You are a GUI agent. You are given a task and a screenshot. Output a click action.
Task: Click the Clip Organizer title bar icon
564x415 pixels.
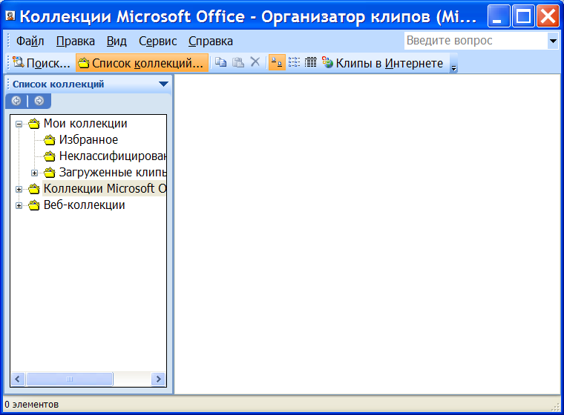pyautogui.click(x=10, y=16)
